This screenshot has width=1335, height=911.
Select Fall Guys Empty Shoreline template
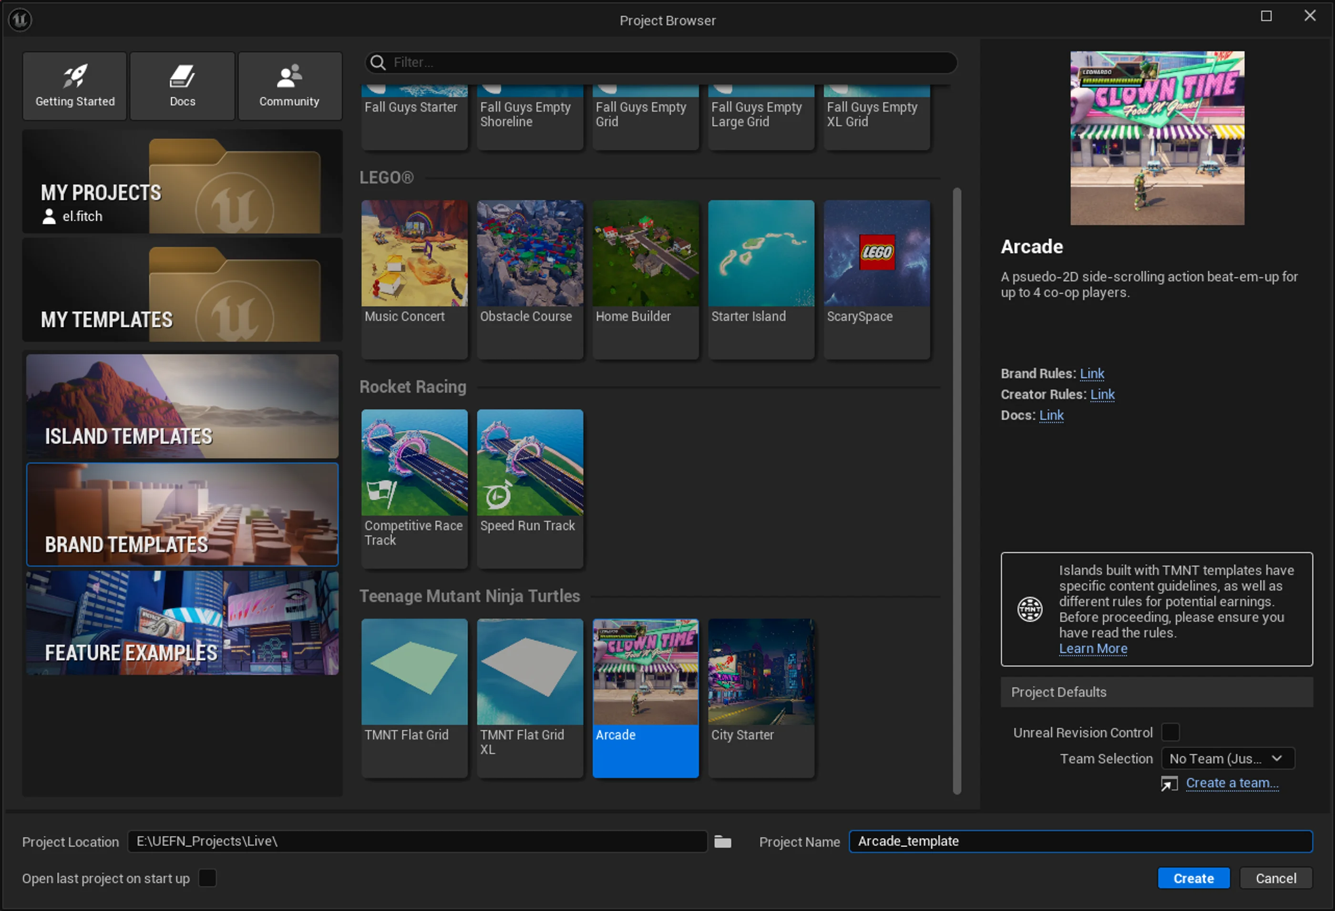click(x=530, y=117)
